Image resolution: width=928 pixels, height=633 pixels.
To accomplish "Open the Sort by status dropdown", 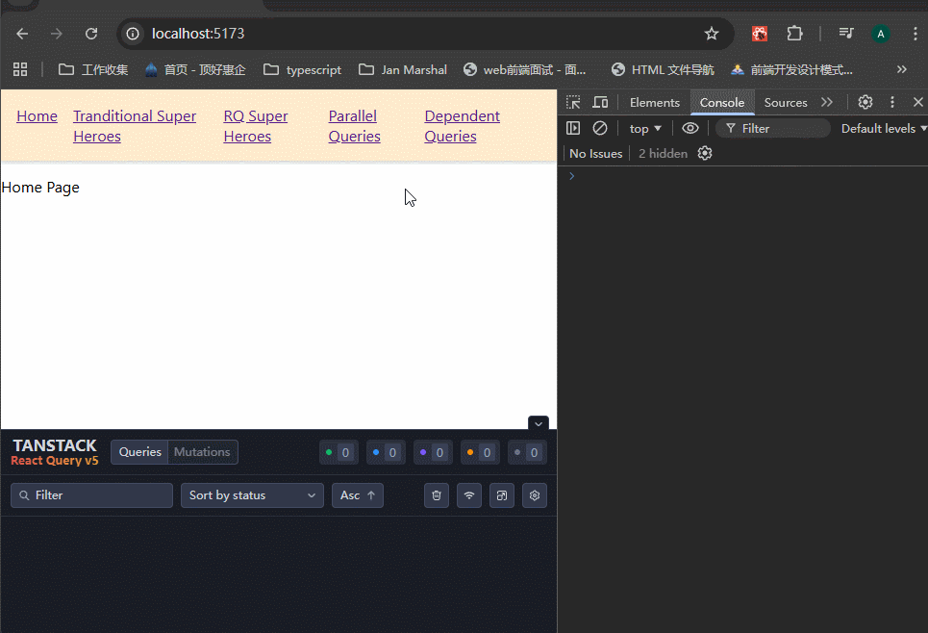I will tap(252, 495).
